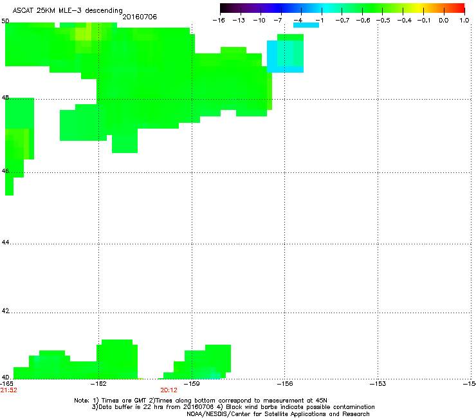
Task: Click the small cyan bar under colorbar
Action: [x=306, y=25]
